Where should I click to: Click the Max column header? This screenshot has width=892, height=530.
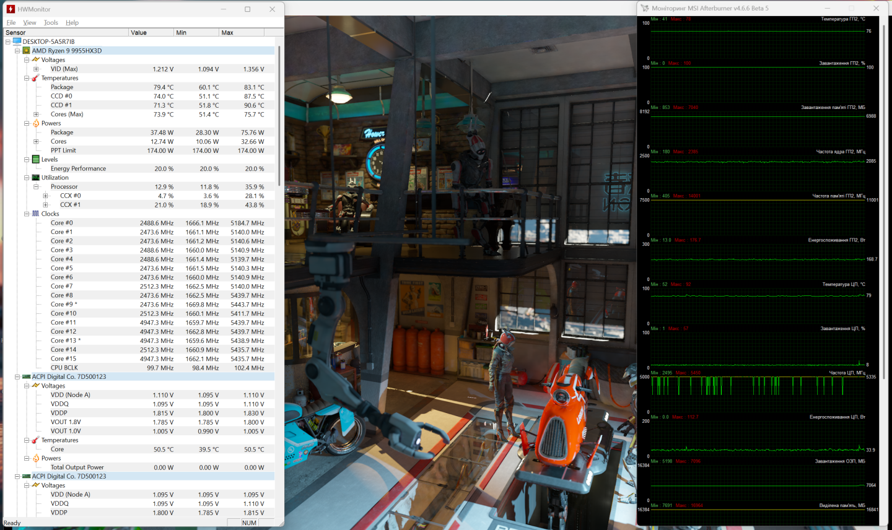click(241, 32)
